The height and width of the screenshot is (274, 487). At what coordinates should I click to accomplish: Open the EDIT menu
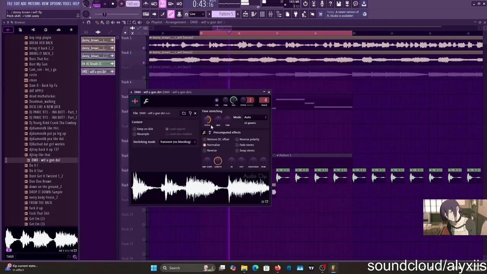(17, 4)
